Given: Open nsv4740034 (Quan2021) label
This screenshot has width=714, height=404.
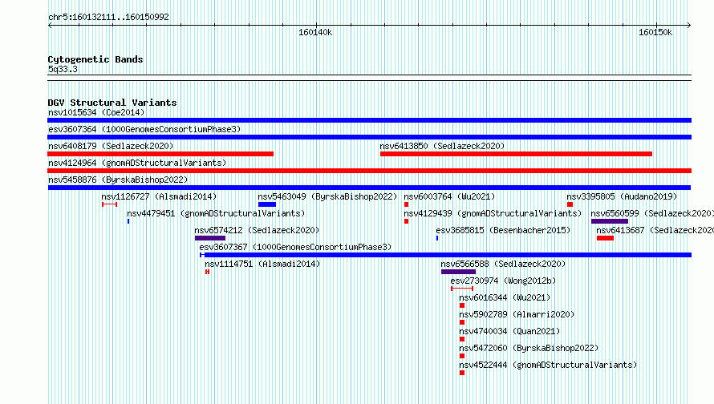Looking at the screenshot, I should [509, 331].
